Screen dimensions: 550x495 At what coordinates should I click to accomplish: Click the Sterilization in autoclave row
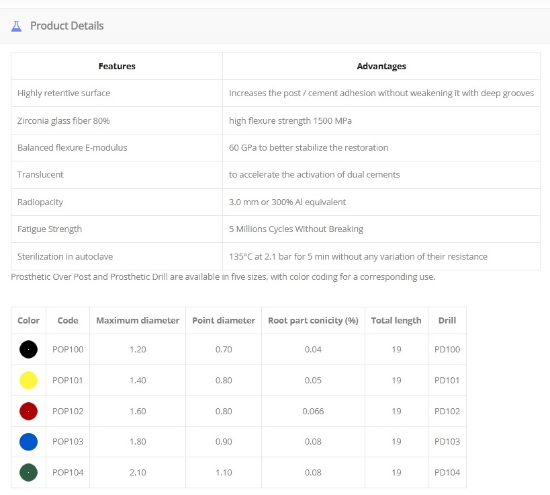point(275,256)
